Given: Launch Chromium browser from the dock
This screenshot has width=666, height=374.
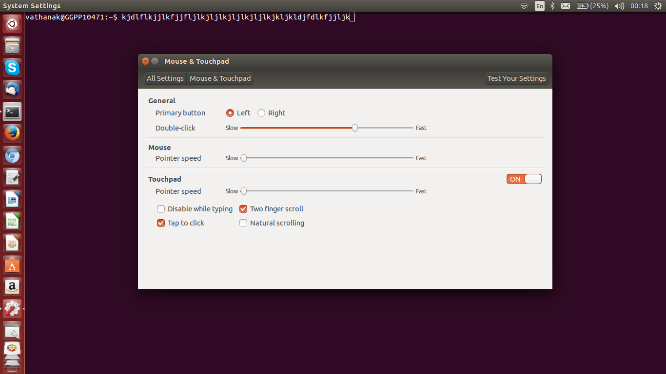Looking at the screenshot, I should 12,156.
